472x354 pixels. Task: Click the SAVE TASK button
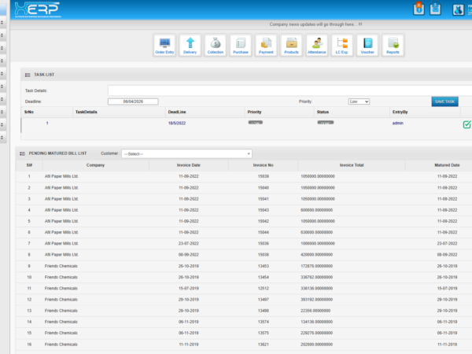point(445,101)
